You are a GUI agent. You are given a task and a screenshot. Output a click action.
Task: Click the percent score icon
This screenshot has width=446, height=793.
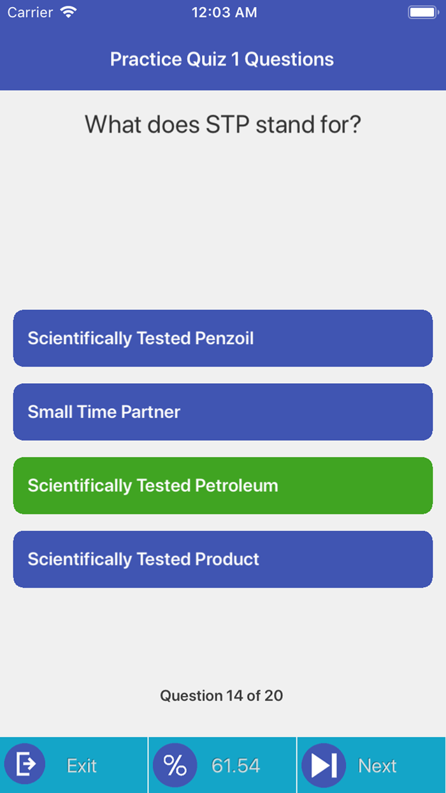[175, 765]
